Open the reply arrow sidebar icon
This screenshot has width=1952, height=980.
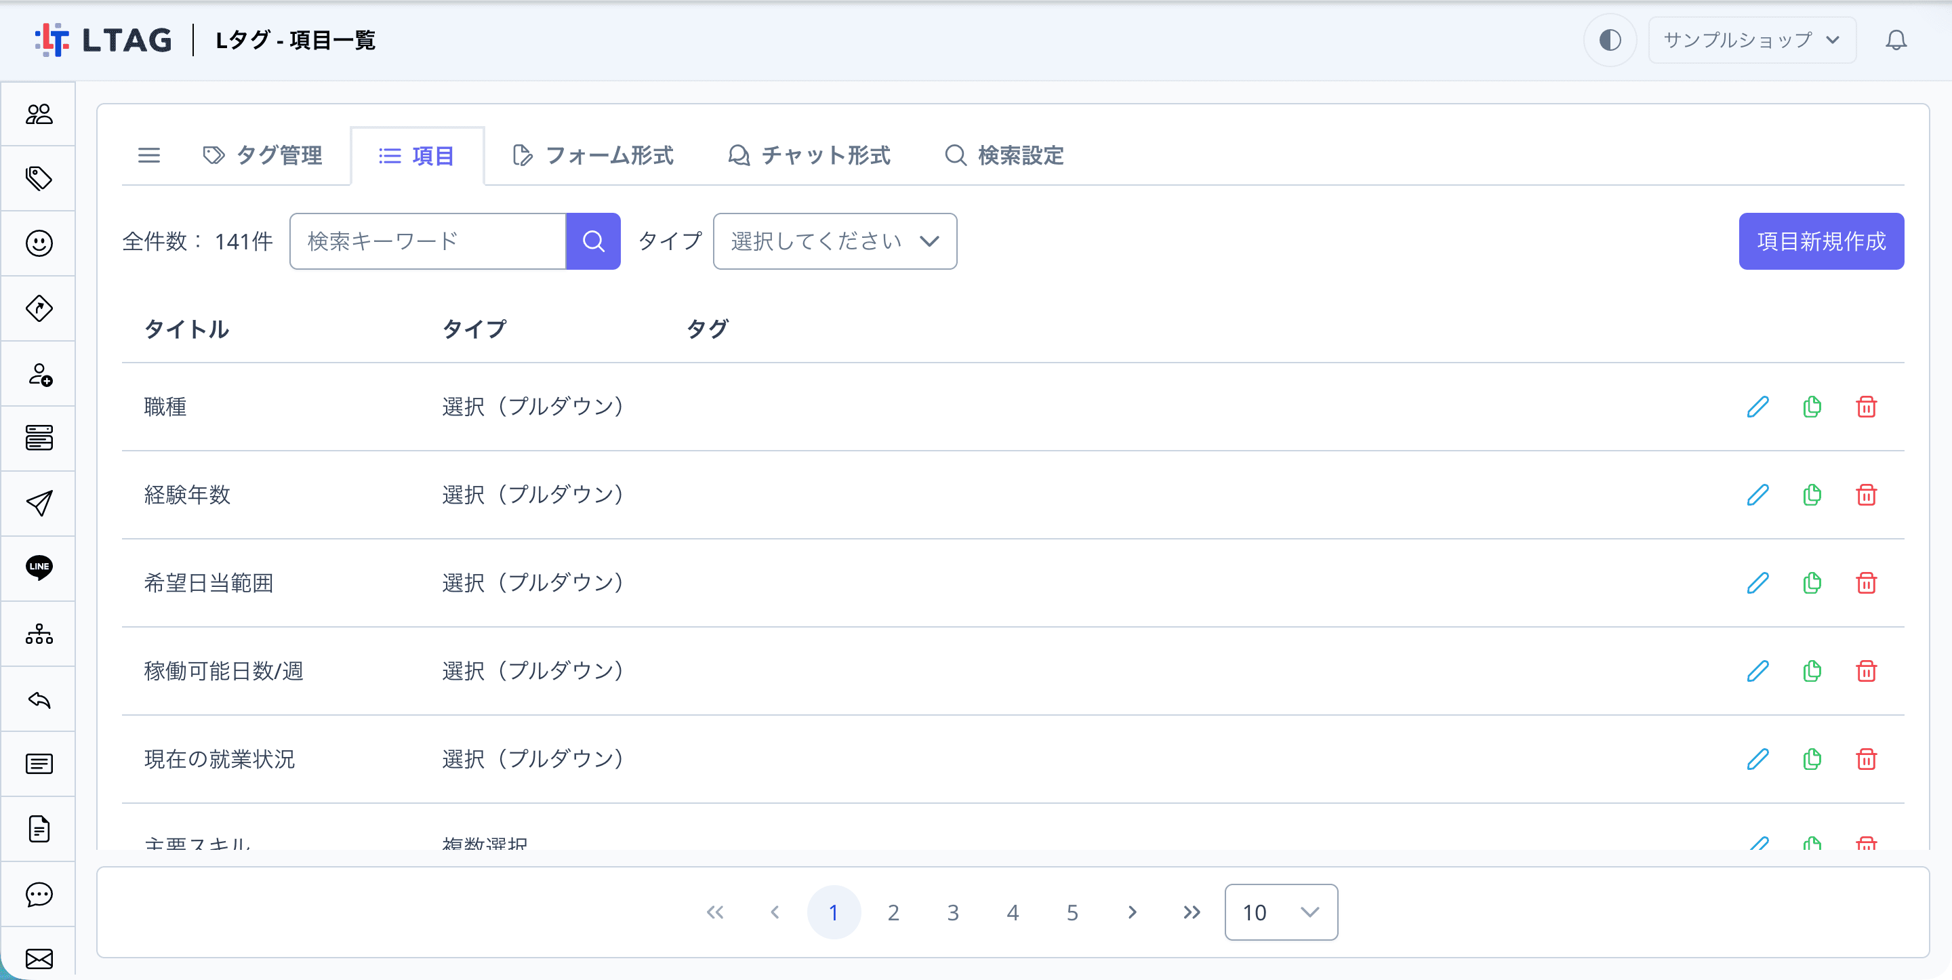[x=39, y=699]
